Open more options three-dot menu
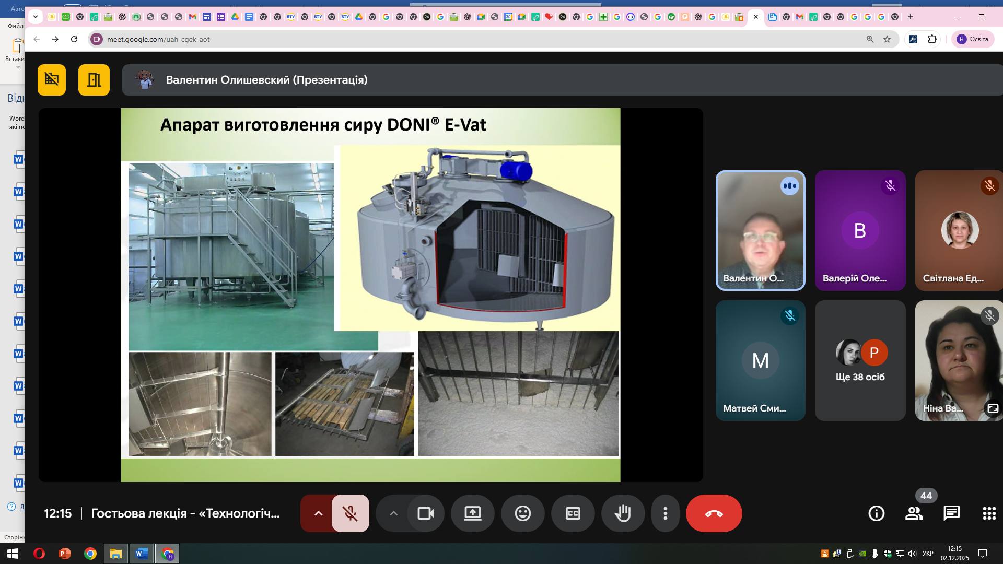This screenshot has width=1003, height=564. [x=665, y=513]
